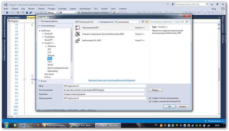229x131 pixels.
Task: Toggle 'Создать каталог для решения' checkbox
Action: coord(150,98)
